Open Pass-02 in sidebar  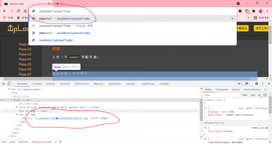[x=25, y=49]
